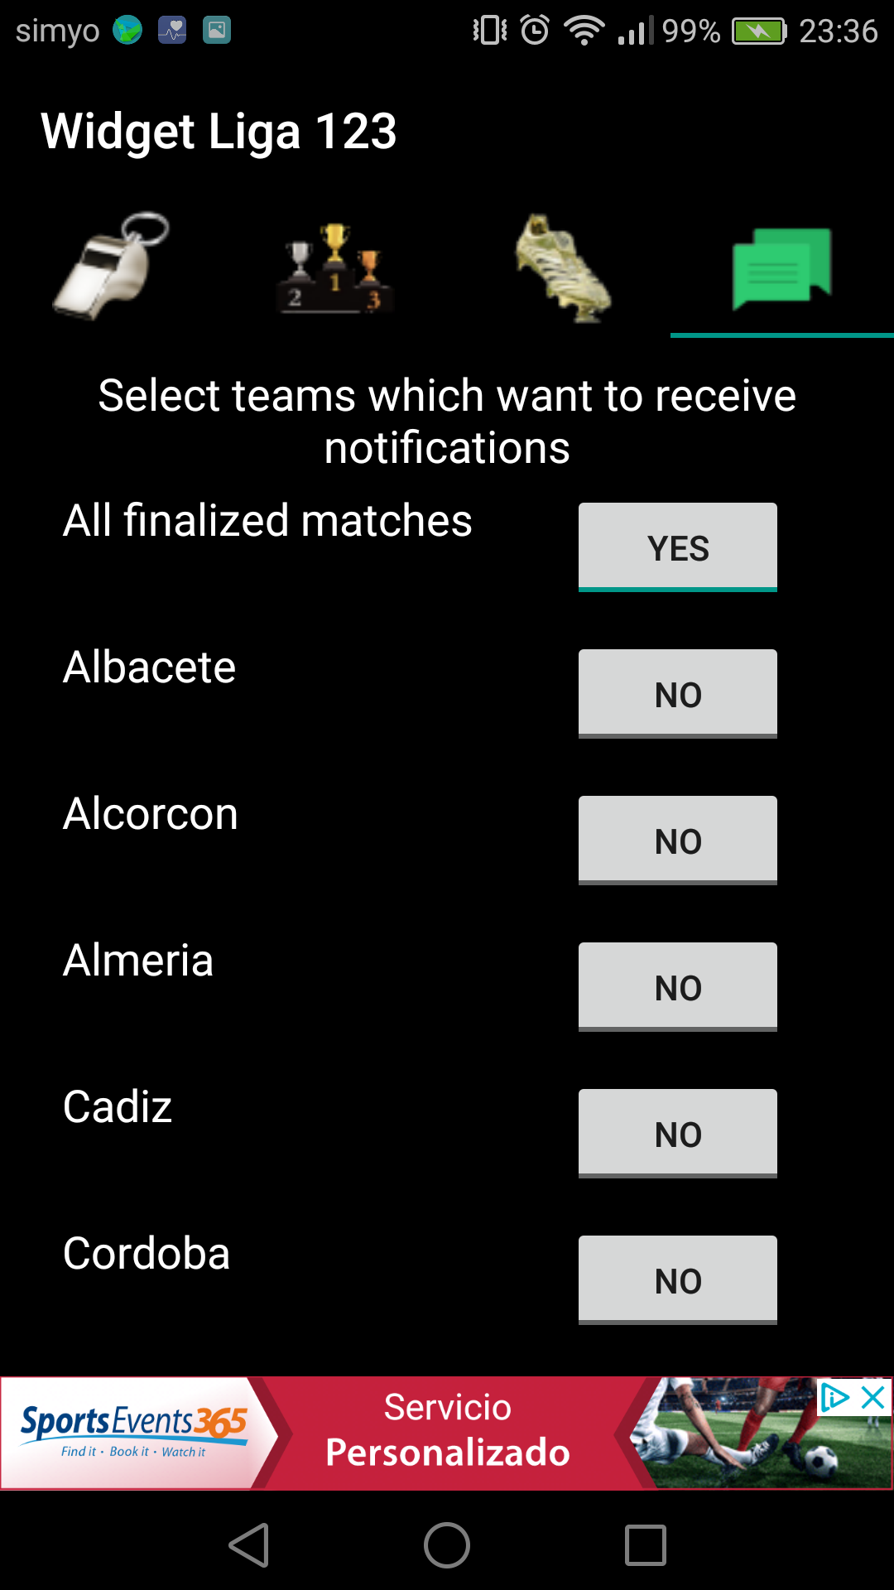
Task: Toggle the Alcorcon notification button
Action: pos(677,841)
